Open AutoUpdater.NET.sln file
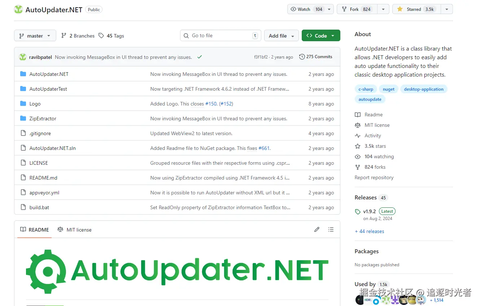This screenshot has width=480, height=306. (53, 148)
